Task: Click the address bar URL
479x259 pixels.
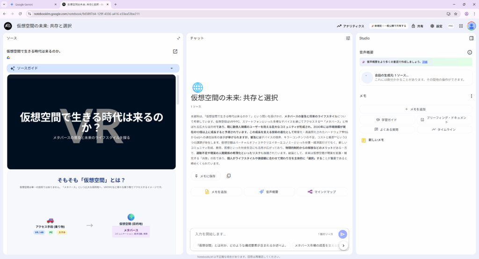Action: (87, 14)
